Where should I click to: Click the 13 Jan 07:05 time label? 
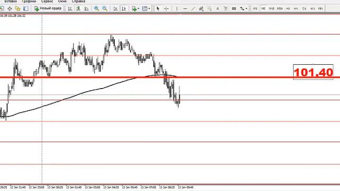[x=148, y=187]
